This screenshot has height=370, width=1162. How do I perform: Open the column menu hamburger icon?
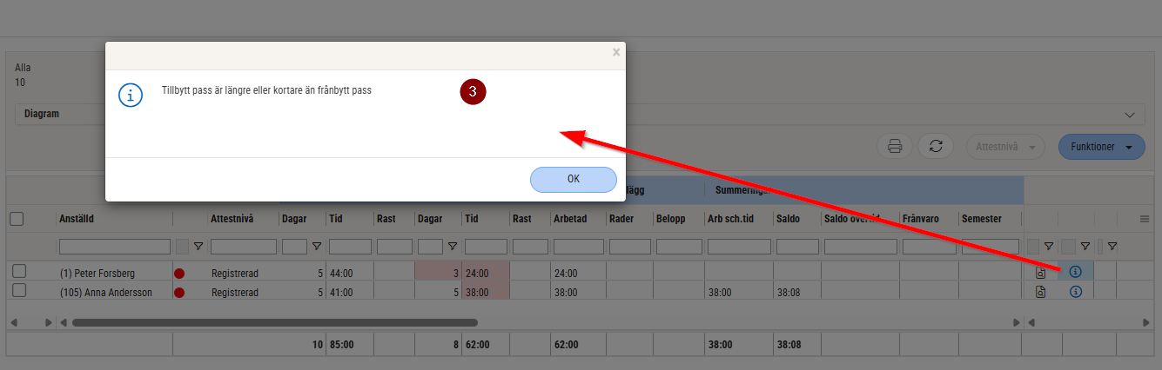click(x=1145, y=219)
